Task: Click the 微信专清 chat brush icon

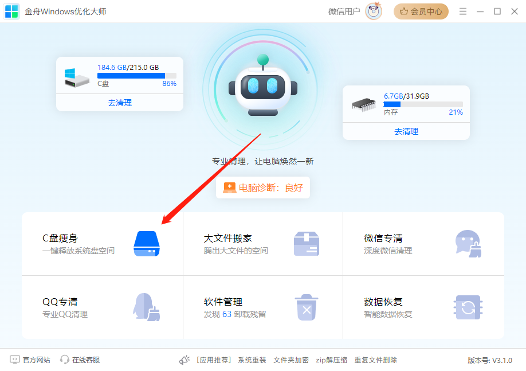Action: coord(468,244)
